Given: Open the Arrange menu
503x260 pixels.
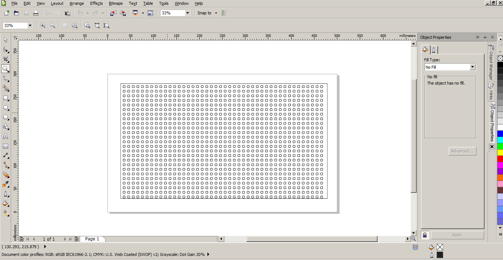Looking at the screenshot, I should coord(77,3).
